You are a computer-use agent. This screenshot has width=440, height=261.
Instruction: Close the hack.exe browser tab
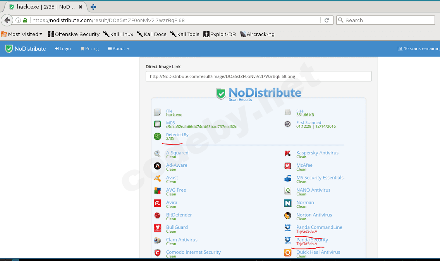pyautogui.click(x=81, y=7)
